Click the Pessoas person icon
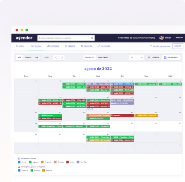 tap(65, 46)
